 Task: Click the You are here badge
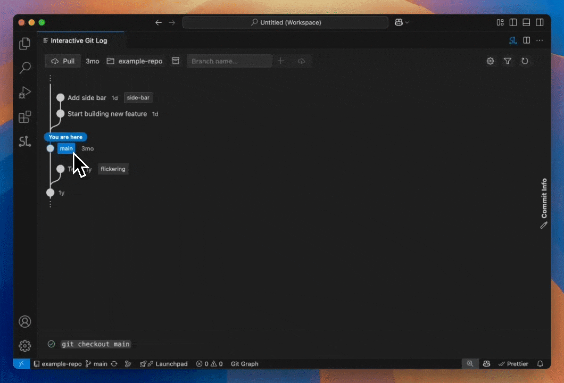[65, 137]
